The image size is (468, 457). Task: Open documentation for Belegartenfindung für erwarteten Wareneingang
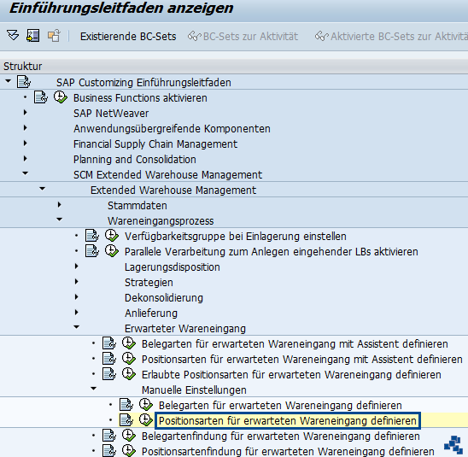pyautogui.click(x=109, y=436)
